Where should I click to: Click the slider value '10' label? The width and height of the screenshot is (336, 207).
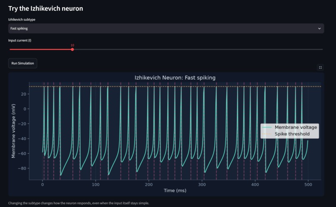(73, 45)
